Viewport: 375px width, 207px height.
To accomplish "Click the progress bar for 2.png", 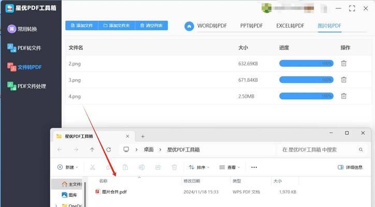I will [306, 63].
